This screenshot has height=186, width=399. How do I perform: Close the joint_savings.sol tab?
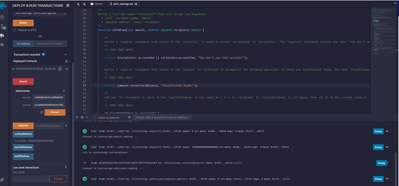click(136, 4)
